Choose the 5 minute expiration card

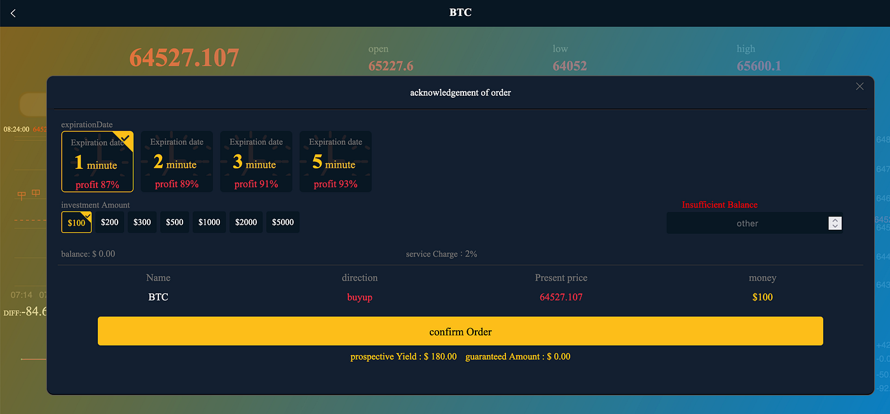coord(336,161)
